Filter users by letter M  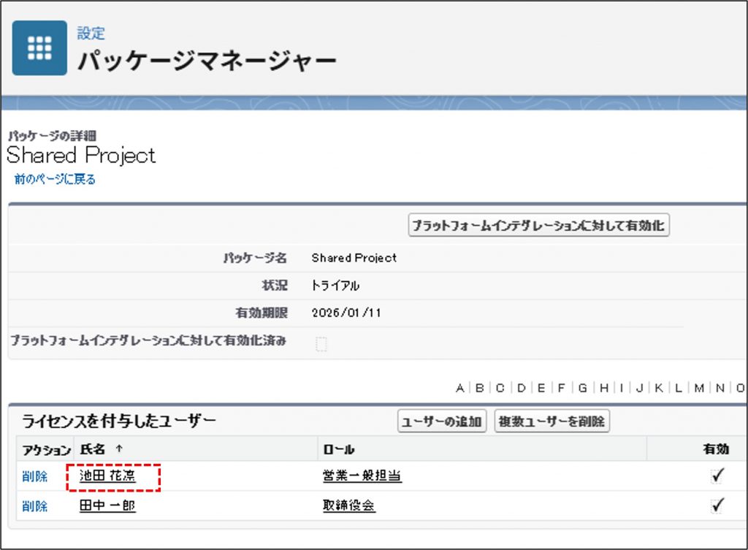tap(699, 387)
